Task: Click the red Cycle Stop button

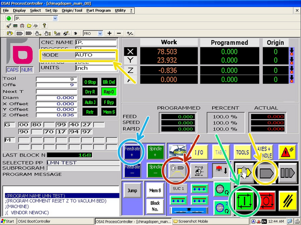Action: tap(267, 201)
